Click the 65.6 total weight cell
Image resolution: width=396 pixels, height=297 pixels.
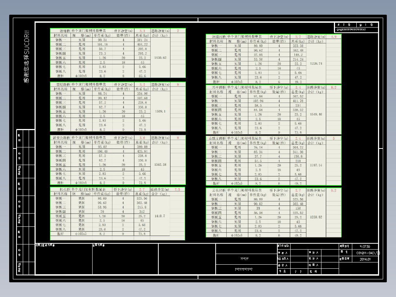tap(142, 76)
